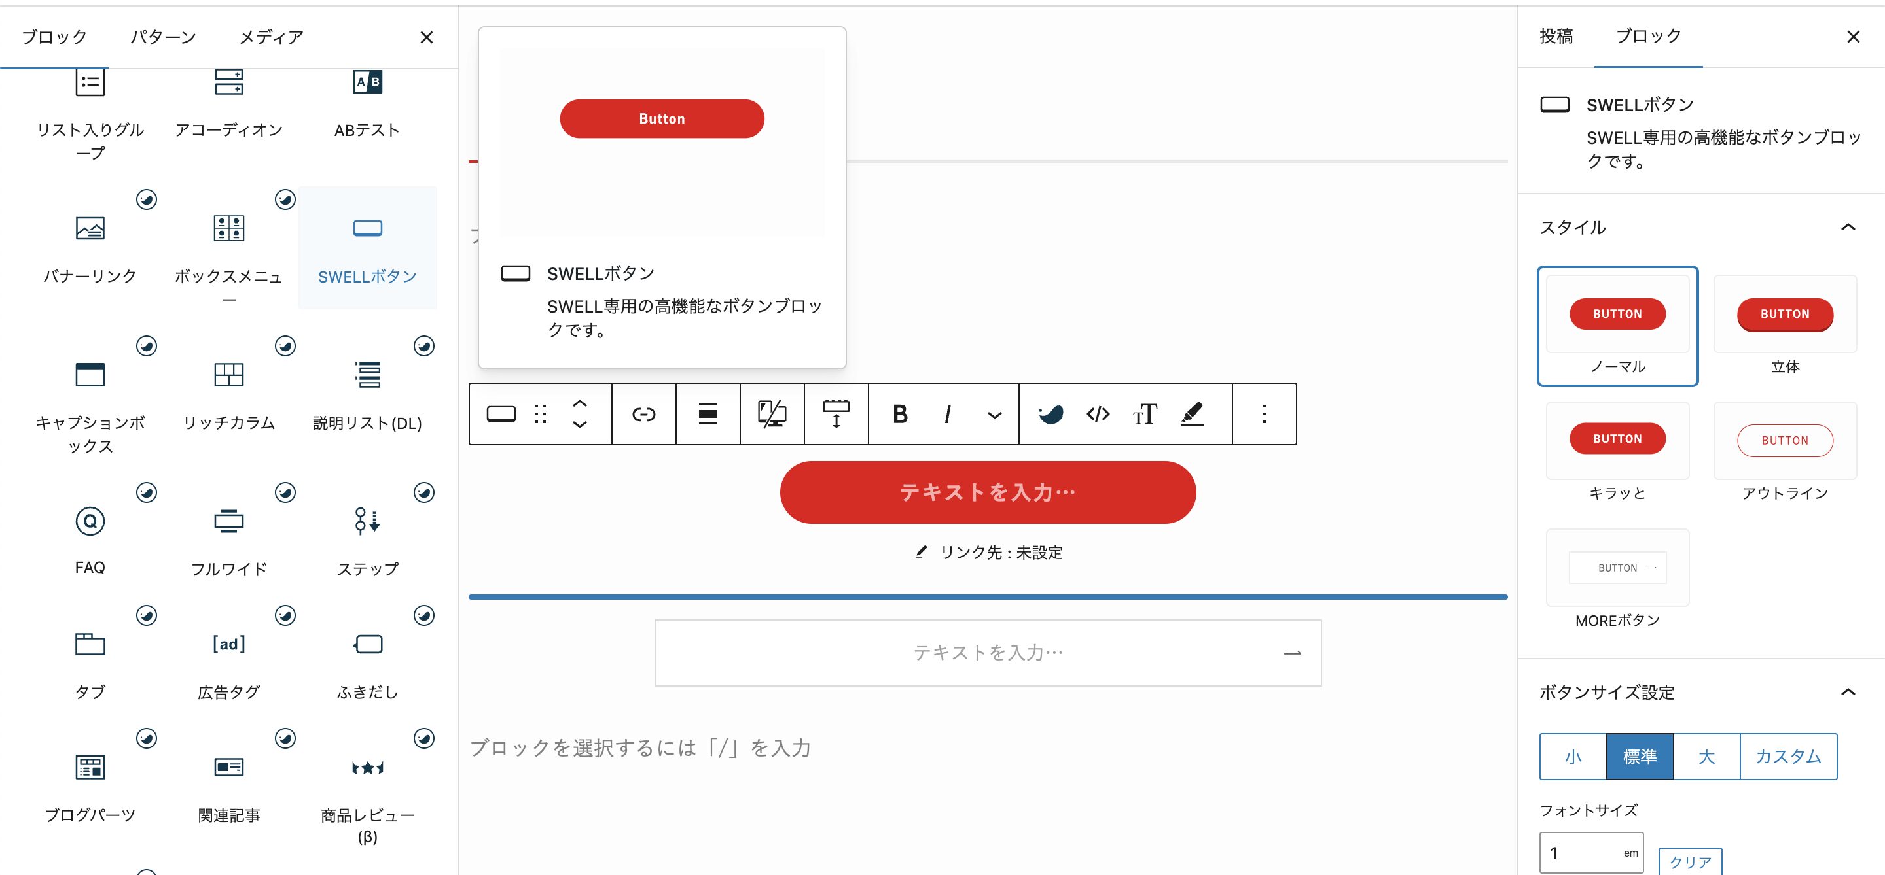The height and width of the screenshot is (875, 1885).
Task: Click inline code icon in toolbar
Action: tap(1098, 415)
